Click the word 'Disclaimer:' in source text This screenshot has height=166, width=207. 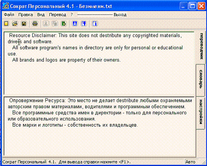click(44, 35)
